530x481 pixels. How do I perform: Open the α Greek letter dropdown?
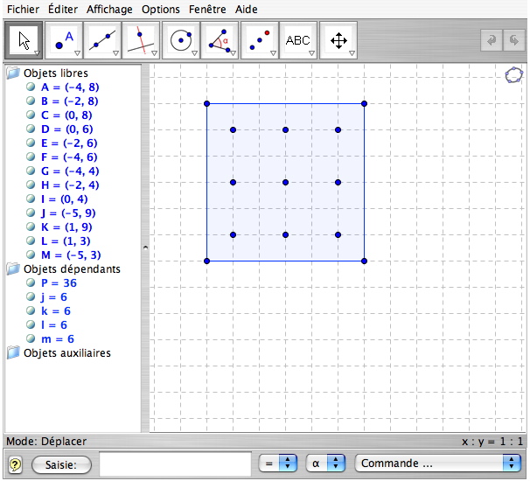(325, 464)
